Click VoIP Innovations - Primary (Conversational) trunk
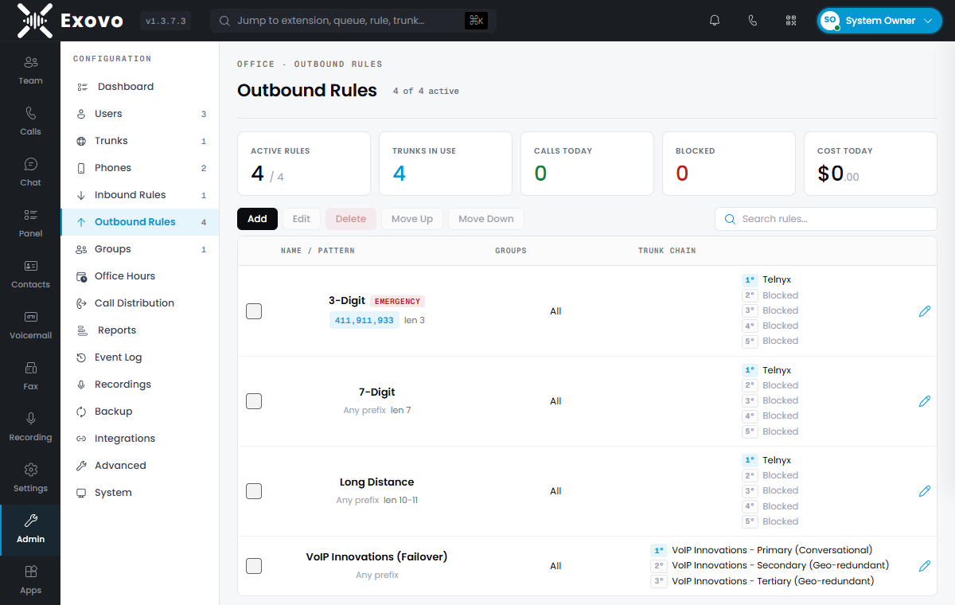The height and width of the screenshot is (605, 955). 772,550
